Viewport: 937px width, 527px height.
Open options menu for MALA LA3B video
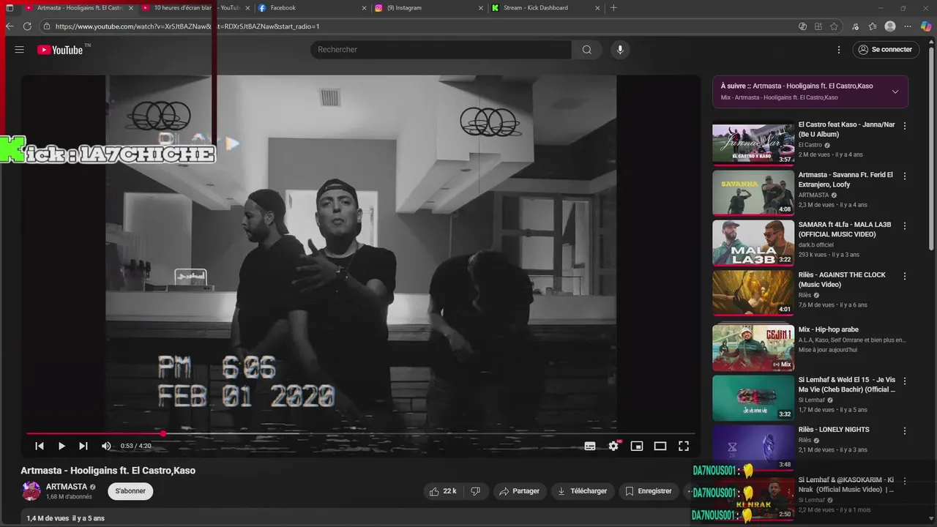[905, 226]
